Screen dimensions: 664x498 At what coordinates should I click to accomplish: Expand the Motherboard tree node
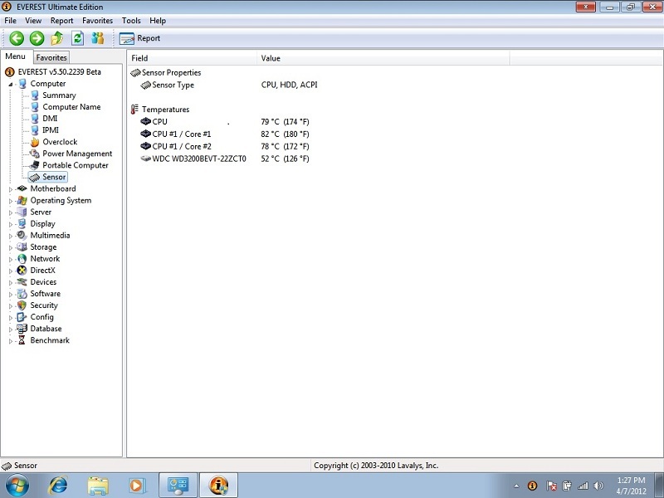pyautogui.click(x=11, y=189)
